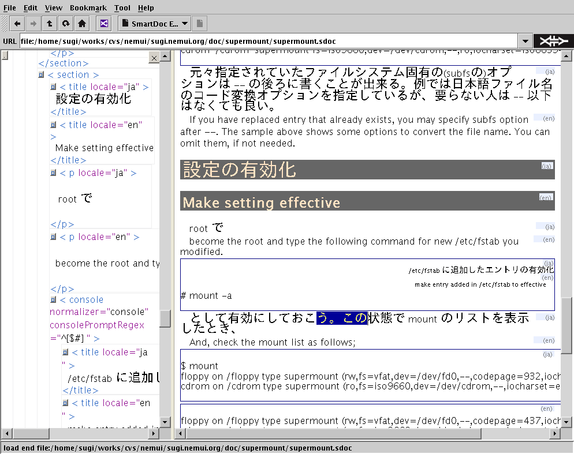574x454 pixels.
Task: Open the View menu
Action: click(54, 7)
